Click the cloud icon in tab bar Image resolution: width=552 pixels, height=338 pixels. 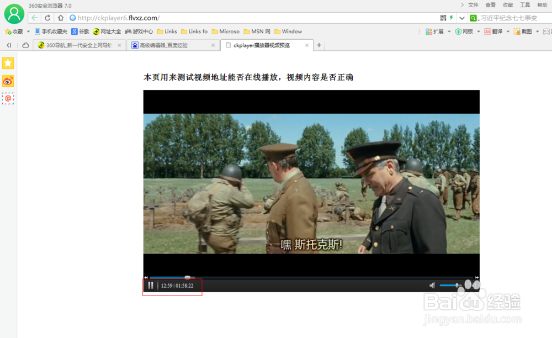click(x=26, y=45)
